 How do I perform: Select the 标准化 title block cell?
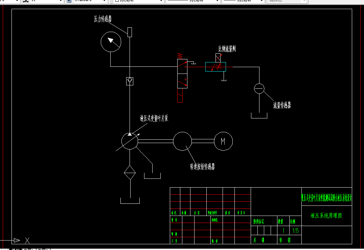[214, 220]
